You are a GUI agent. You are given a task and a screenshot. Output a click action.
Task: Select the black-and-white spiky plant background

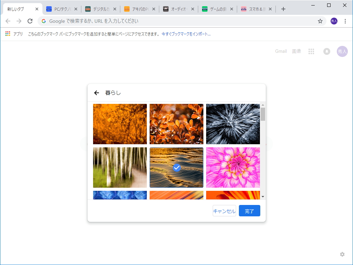tap(233, 124)
